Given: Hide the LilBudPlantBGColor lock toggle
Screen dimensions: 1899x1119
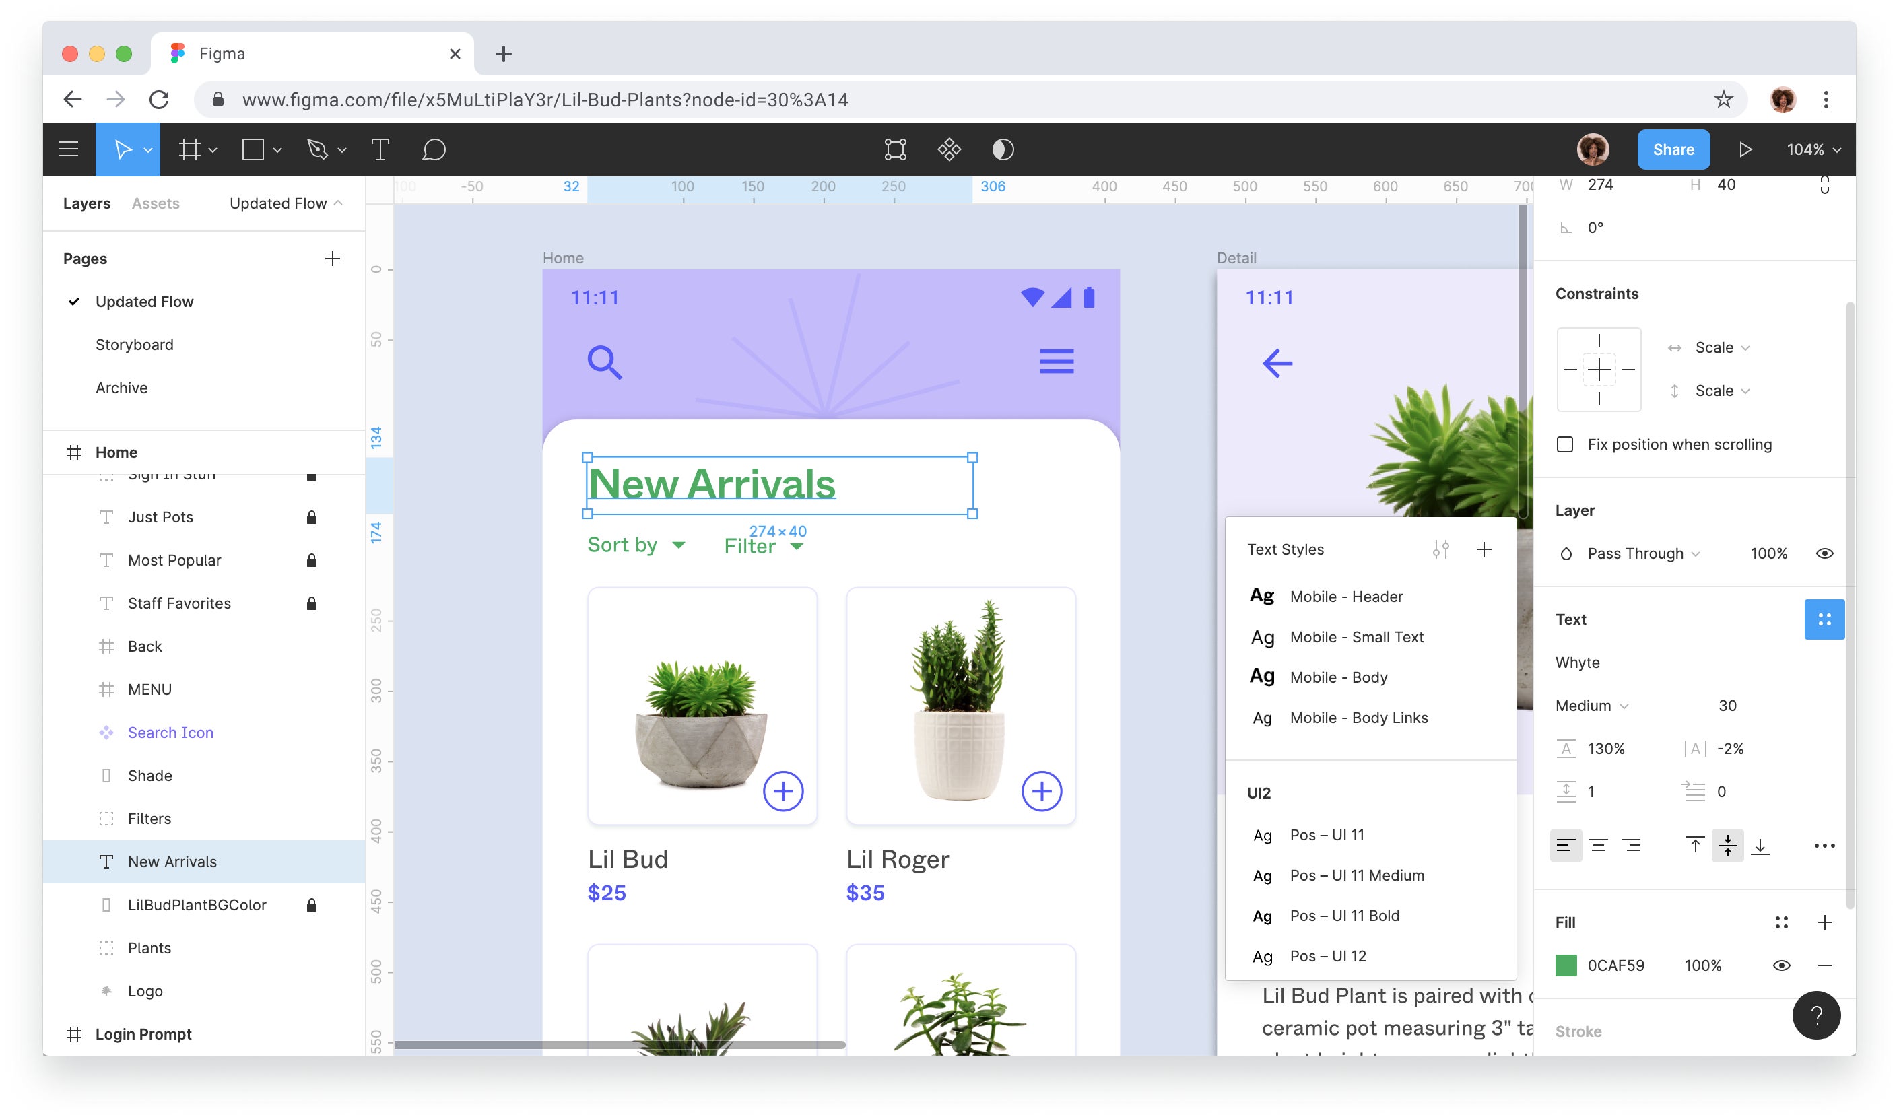Looking at the screenshot, I should point(310,903).
